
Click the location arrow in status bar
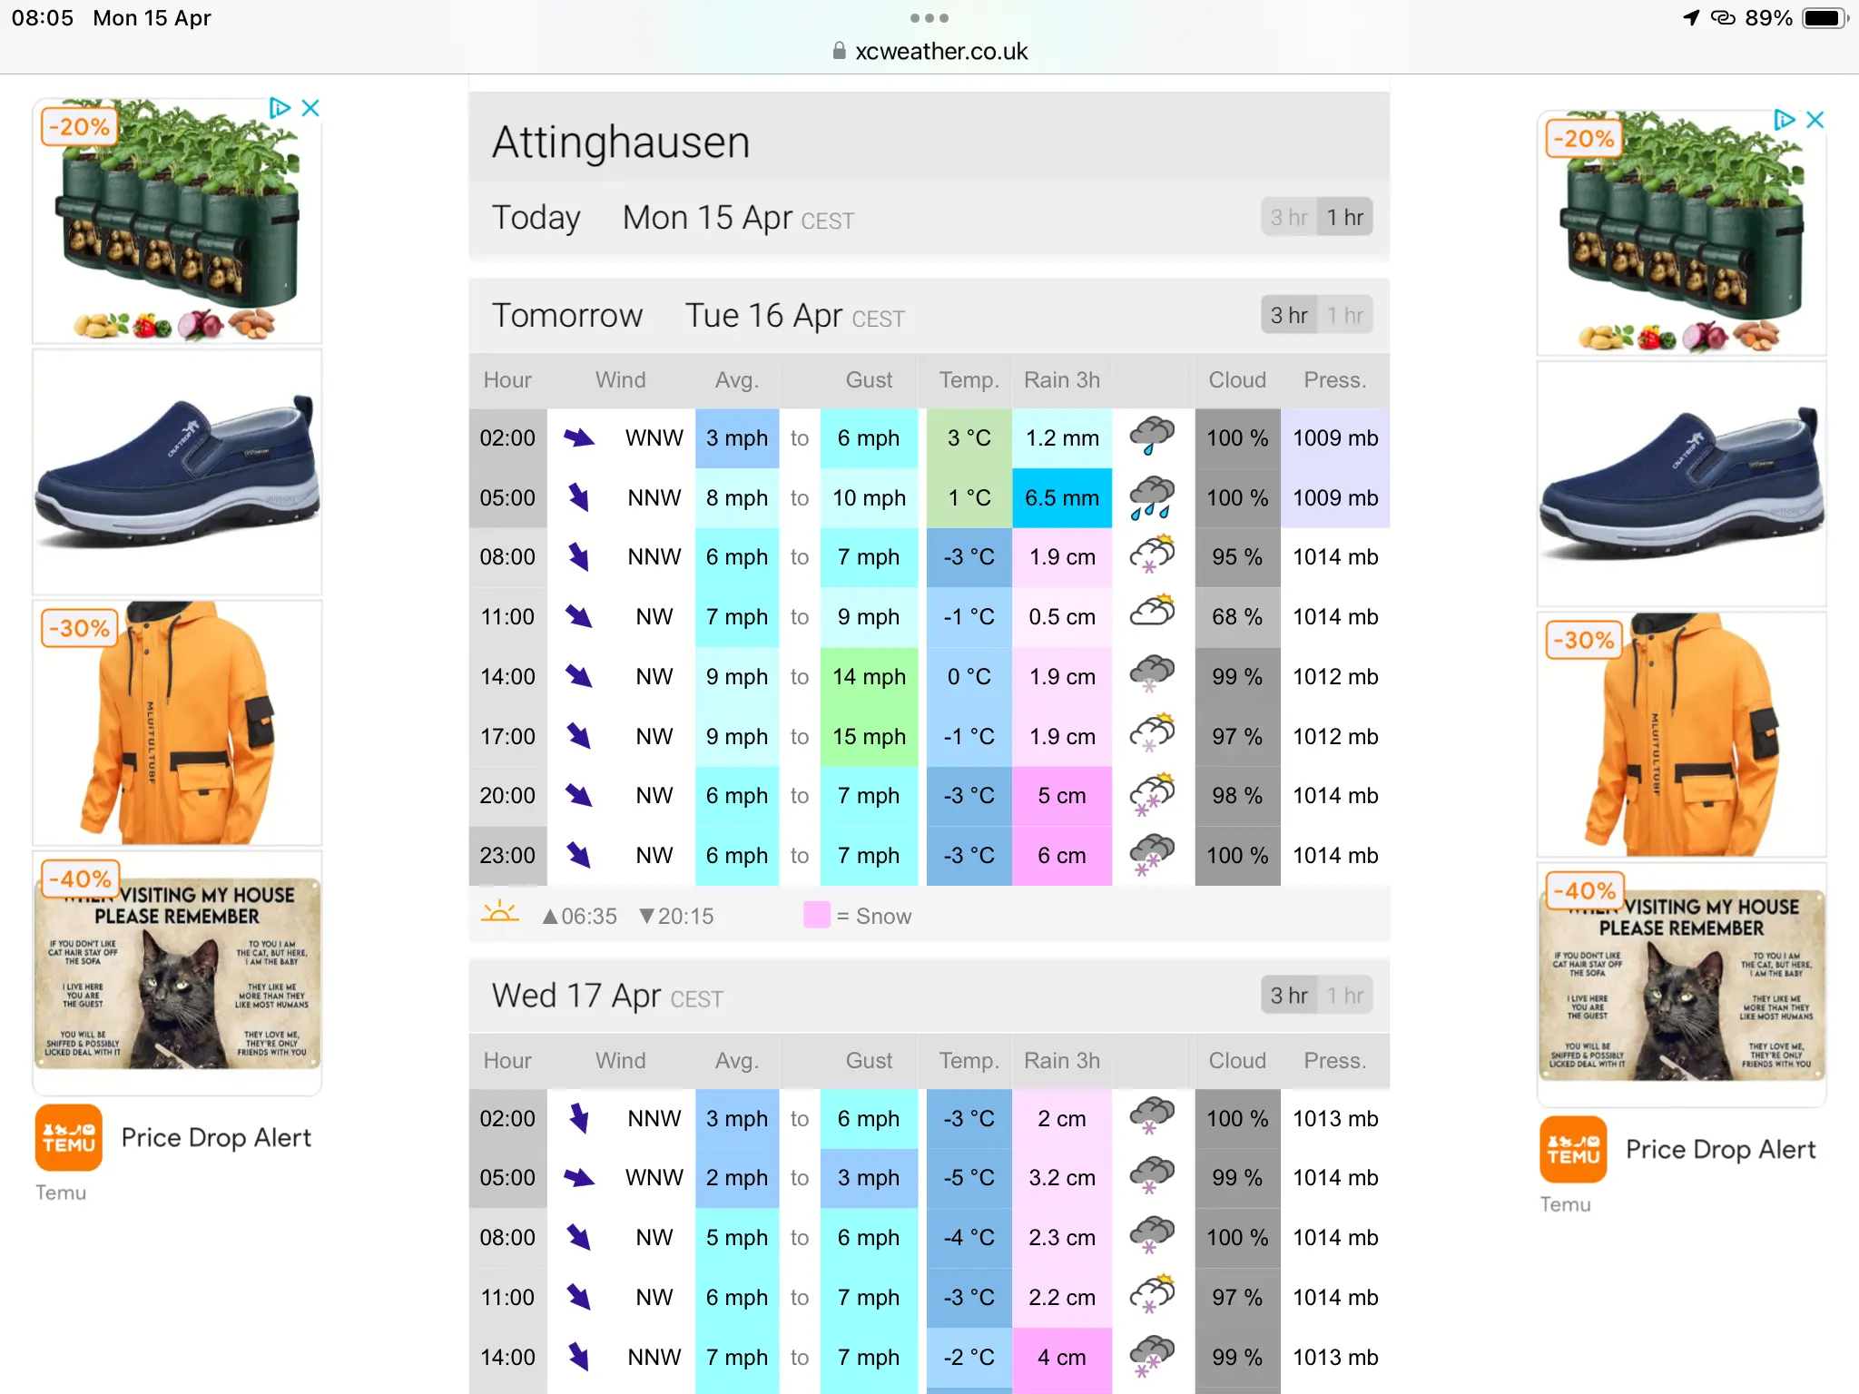click(1691, 17)
